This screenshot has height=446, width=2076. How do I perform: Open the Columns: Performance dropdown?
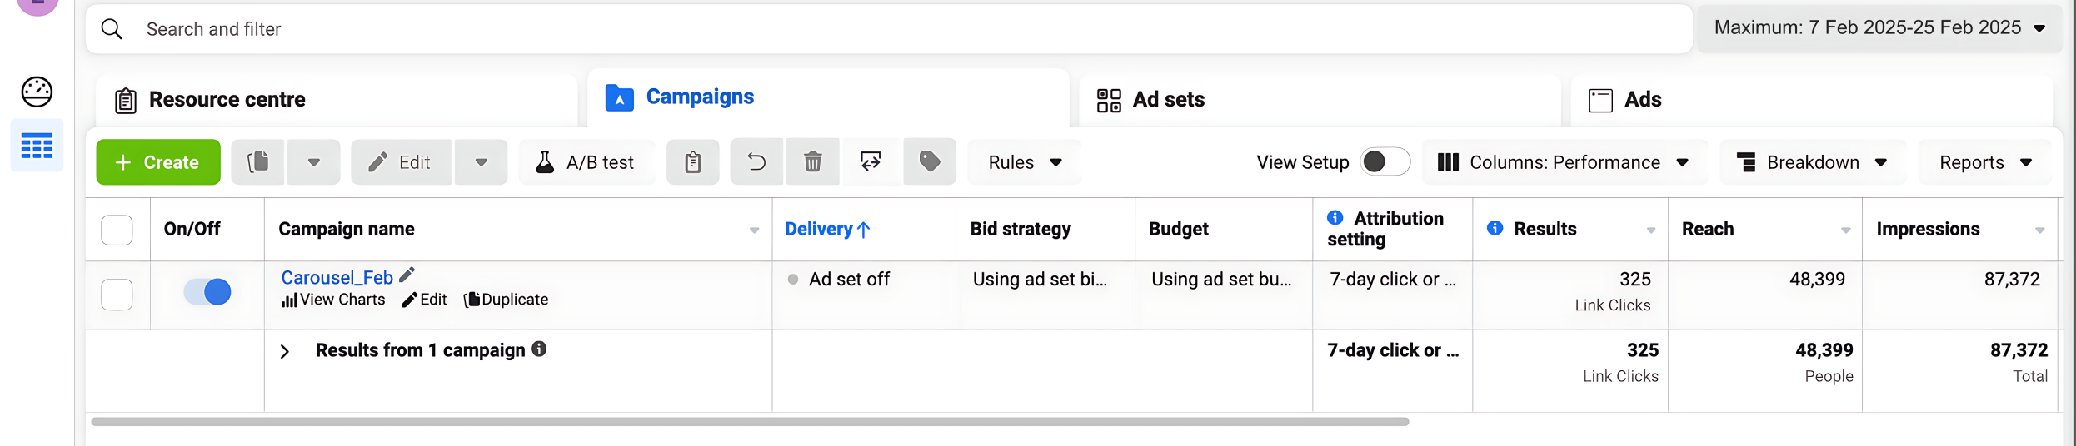(1564, 162)
